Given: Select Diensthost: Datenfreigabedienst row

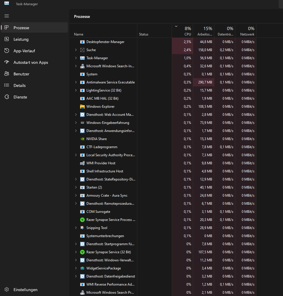Looking at the screenshot, I should click(163, 276).
